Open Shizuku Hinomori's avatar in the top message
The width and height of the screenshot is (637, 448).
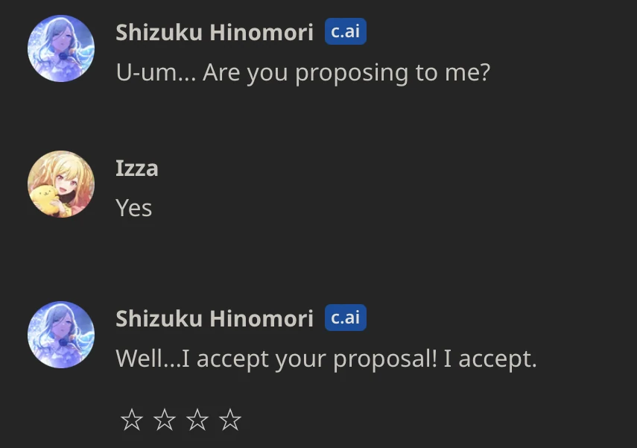pyautogui.click(x=61, y=48)
